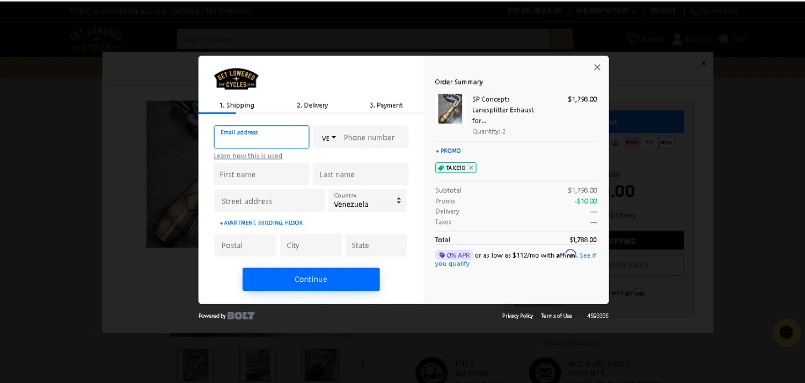The image size is (805, 383).
Task: Focus the City field
Action: click(x=311, y=245)
